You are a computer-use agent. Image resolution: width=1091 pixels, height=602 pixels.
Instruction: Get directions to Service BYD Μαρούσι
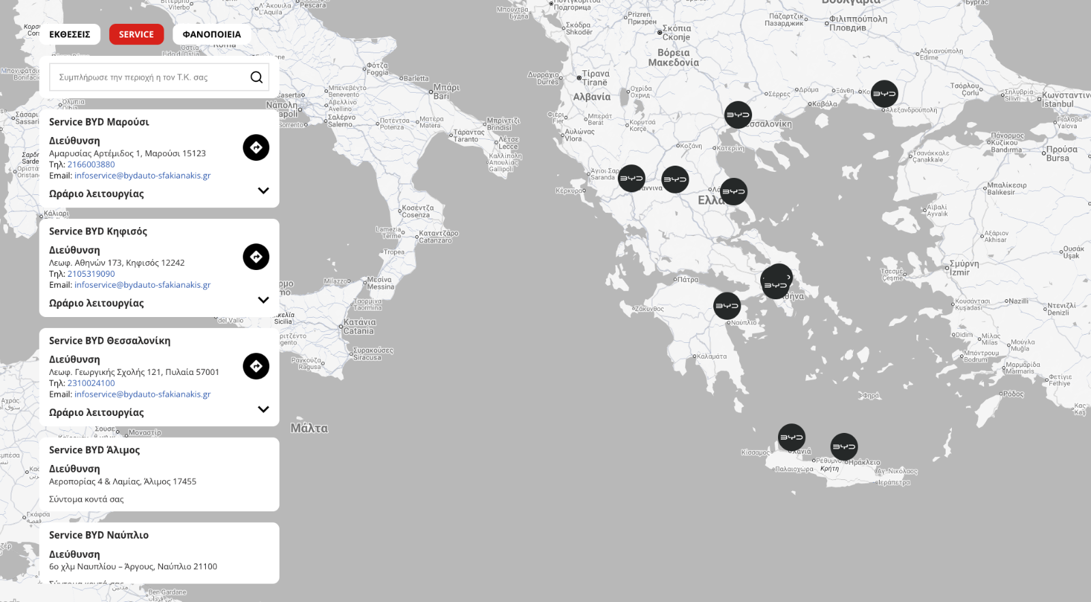256,147
